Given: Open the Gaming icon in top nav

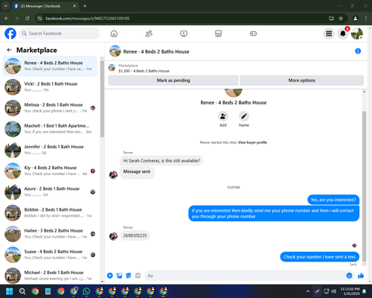Looking at the screenshot, I should point(253,34).
